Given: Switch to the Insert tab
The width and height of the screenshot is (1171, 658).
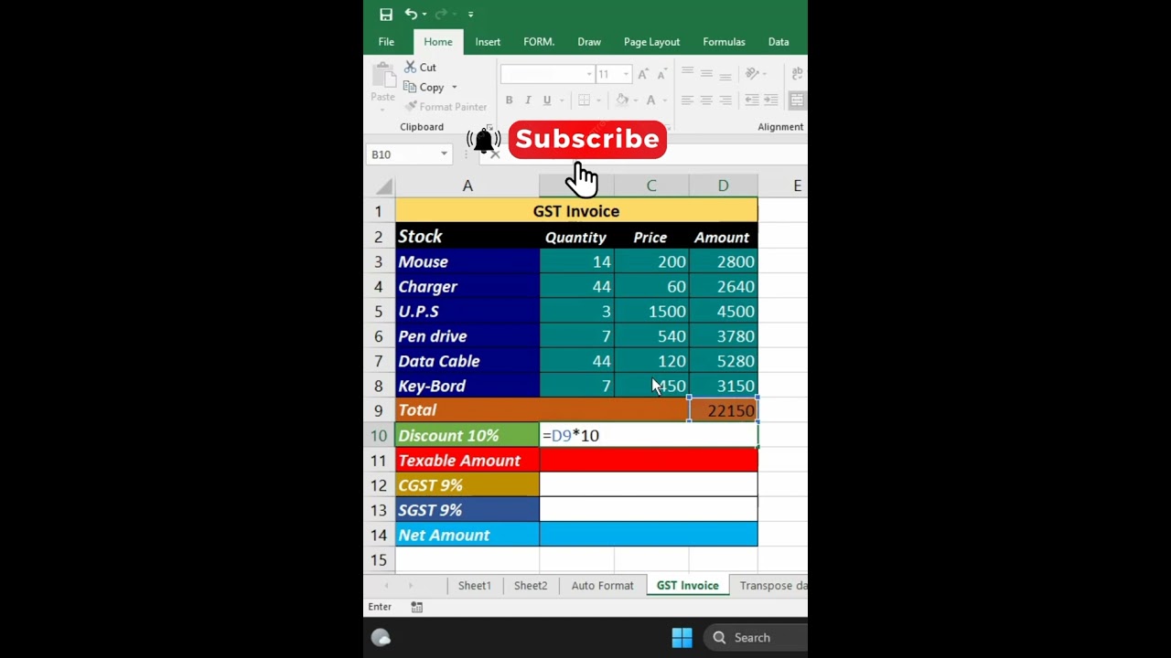Looking at the screenshot, I should tap(488, 42).
